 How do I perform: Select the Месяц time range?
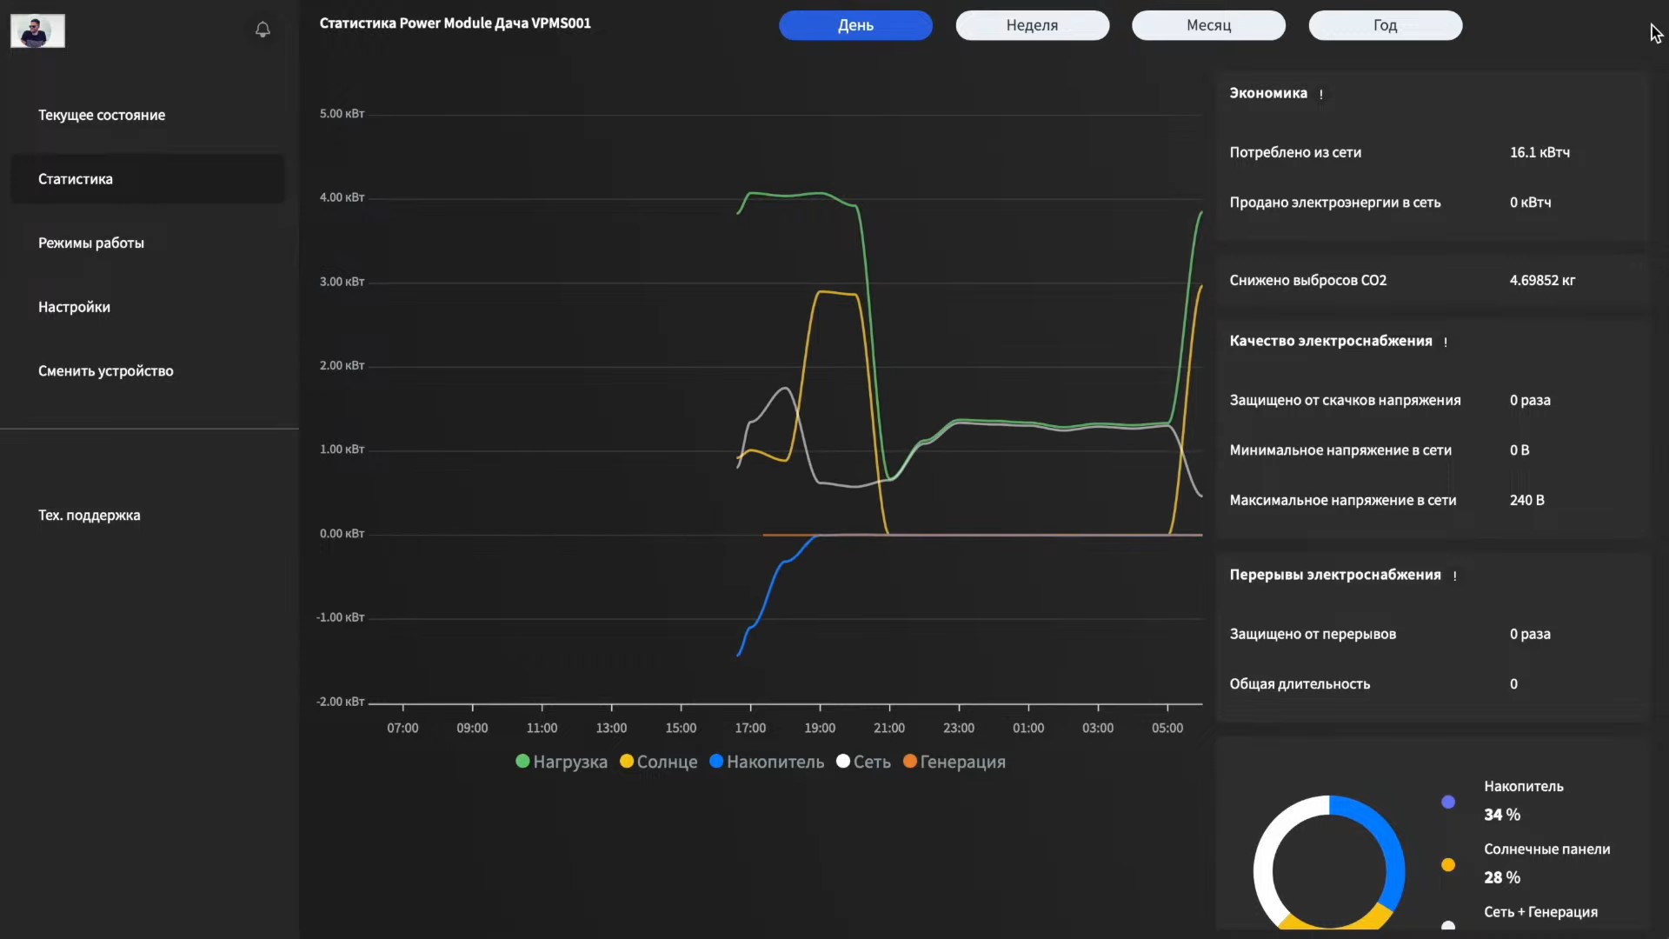1209,25
